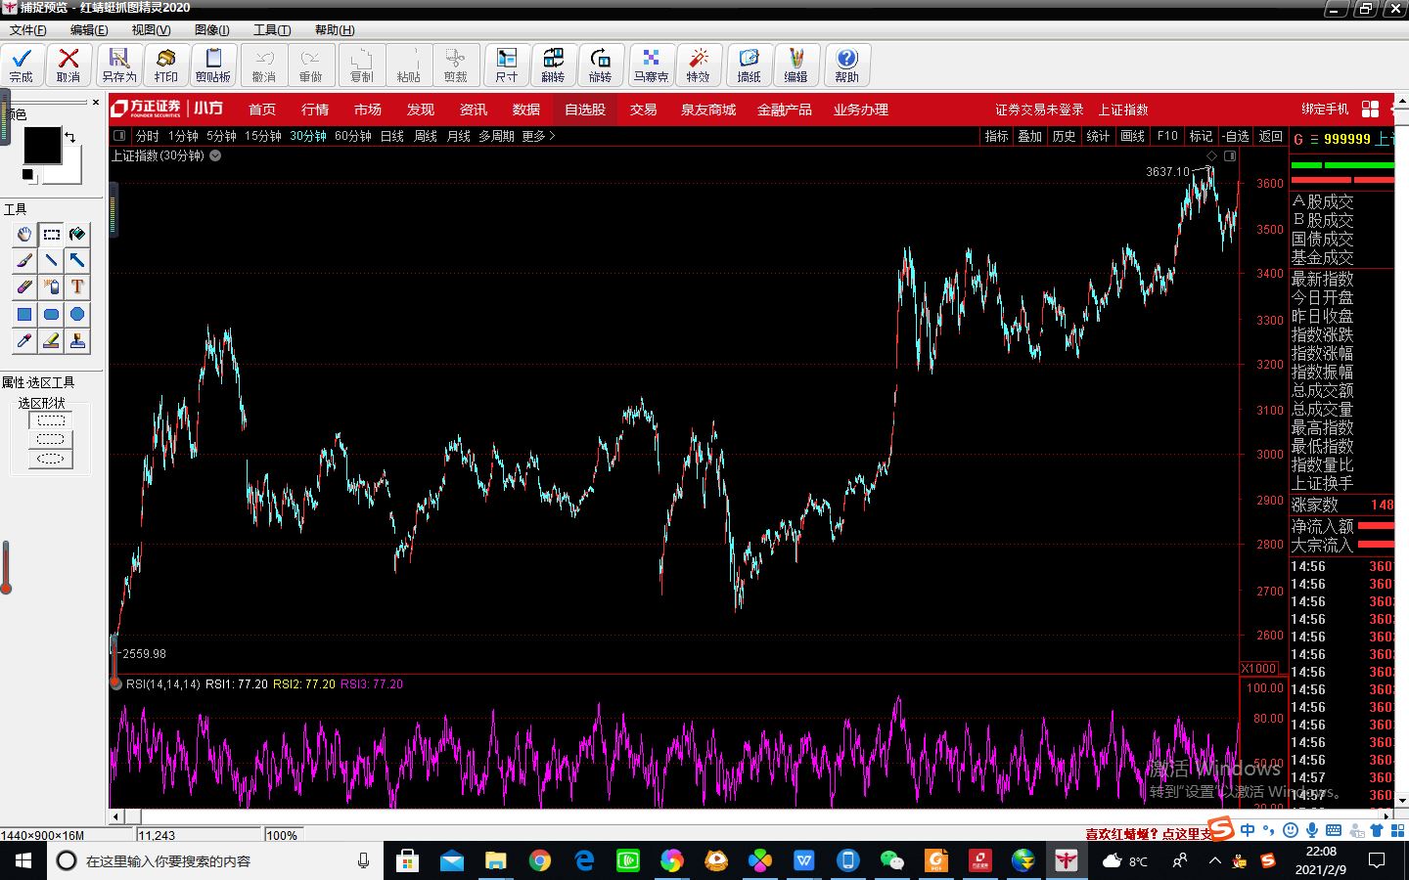
Task: Open the 统计 statistics menu
Action: [x=1098, y=136]
